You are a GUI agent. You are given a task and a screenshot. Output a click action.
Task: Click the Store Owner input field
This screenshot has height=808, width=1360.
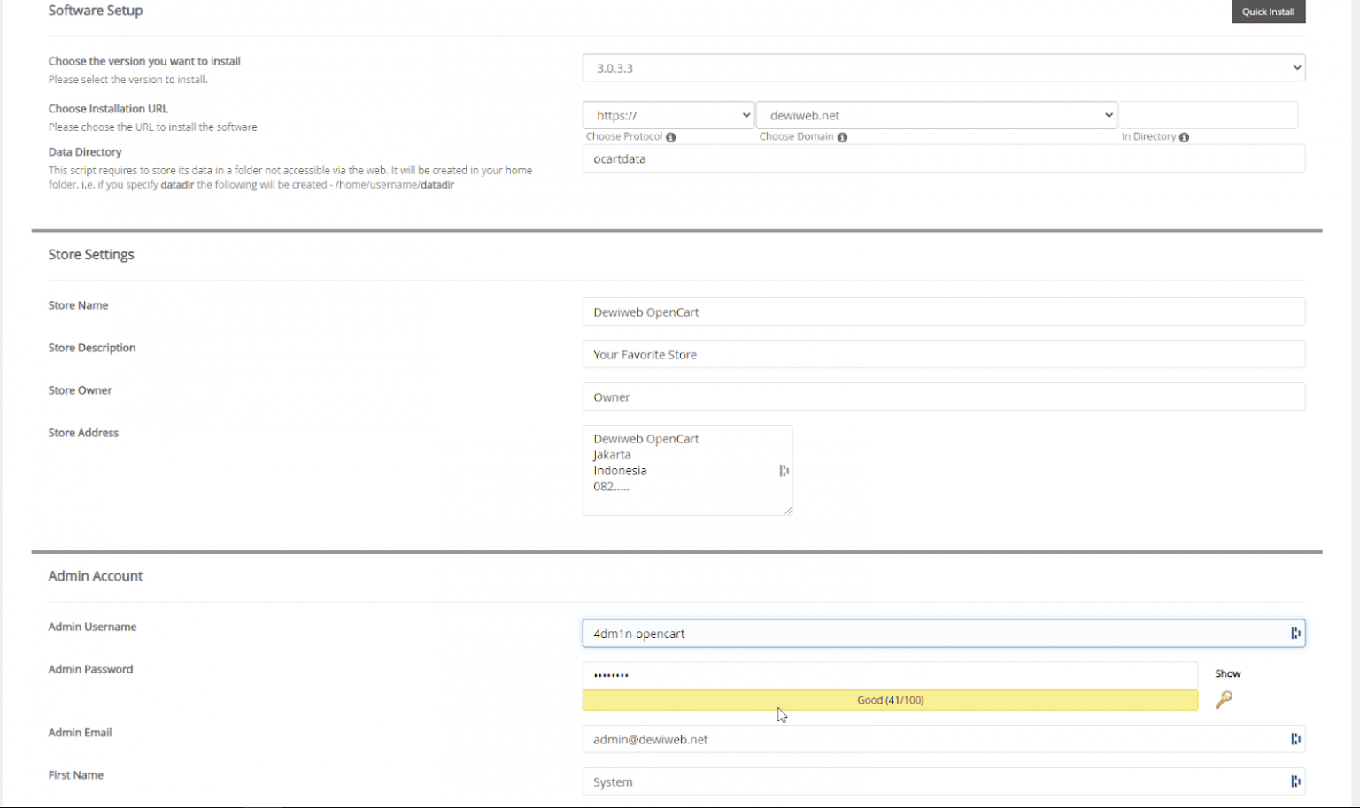tap(944, 396)
